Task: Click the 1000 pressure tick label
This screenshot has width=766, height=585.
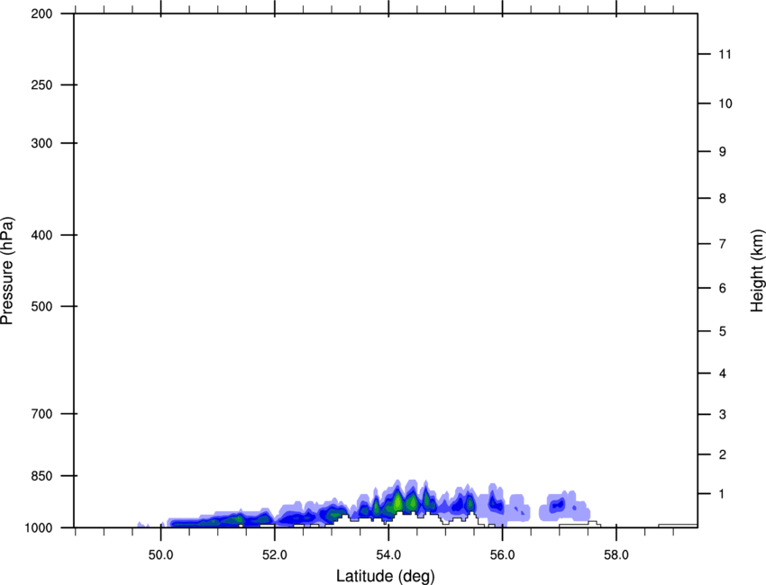Action: pos(39,527)
